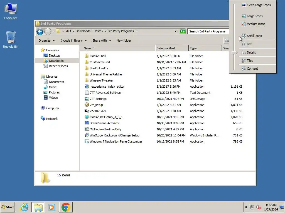
Task: Click the 7TT Settings JPEG image icon
Action: click(87, 99)
